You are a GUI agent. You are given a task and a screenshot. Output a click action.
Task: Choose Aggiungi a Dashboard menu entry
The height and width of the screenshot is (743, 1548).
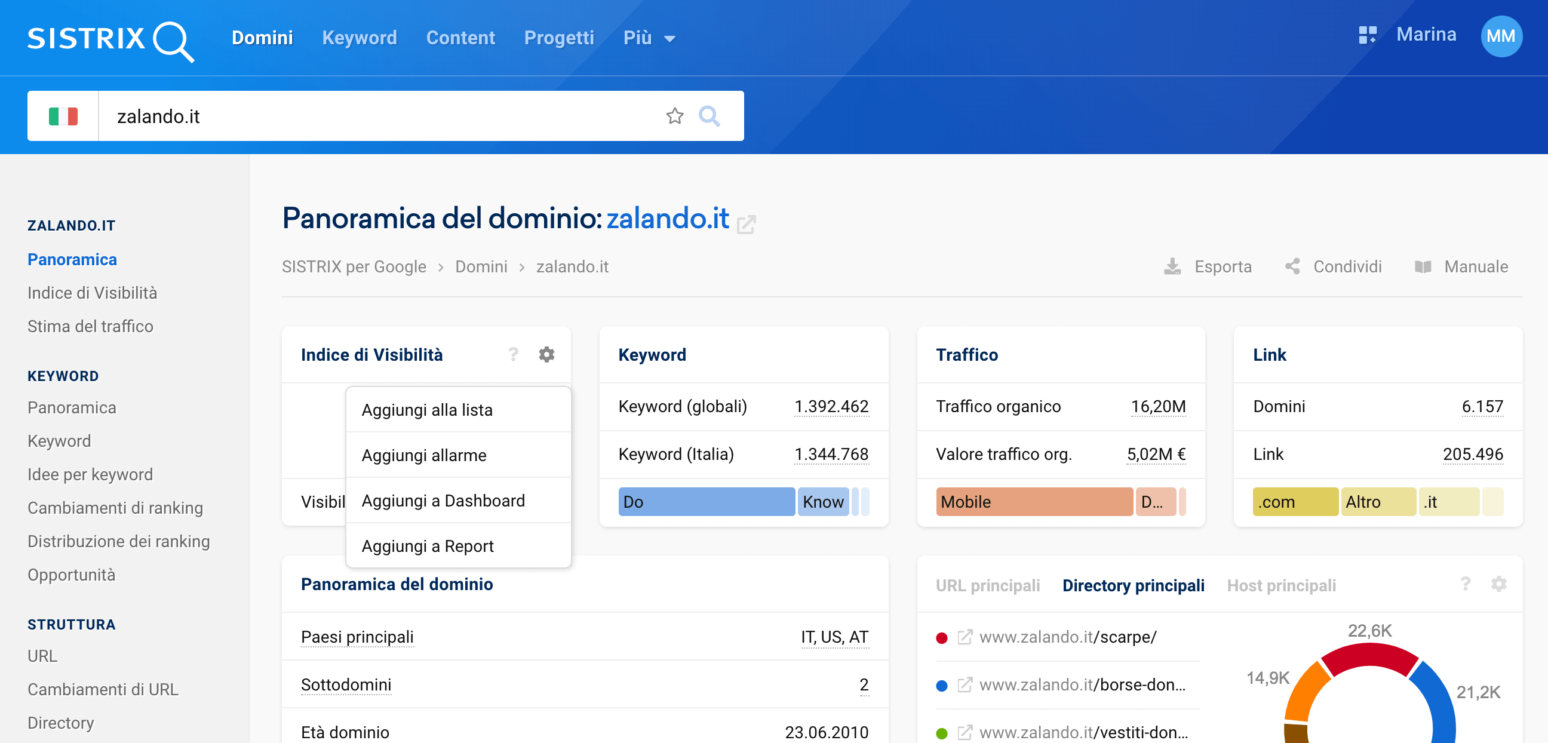(458, 501)
